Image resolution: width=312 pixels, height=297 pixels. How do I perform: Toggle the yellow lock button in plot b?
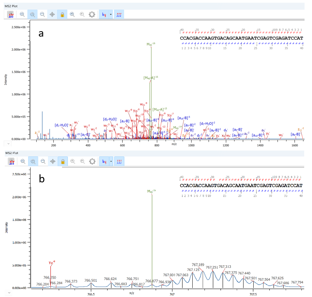[63, 161]
